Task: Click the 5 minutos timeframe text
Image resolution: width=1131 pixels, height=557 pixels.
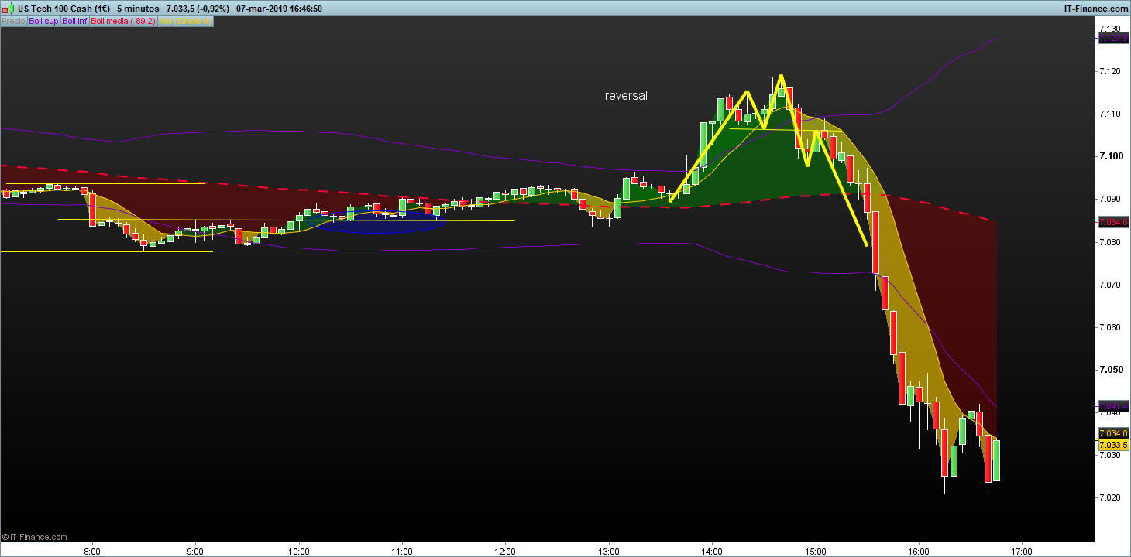Action: (x=138, y=9)
